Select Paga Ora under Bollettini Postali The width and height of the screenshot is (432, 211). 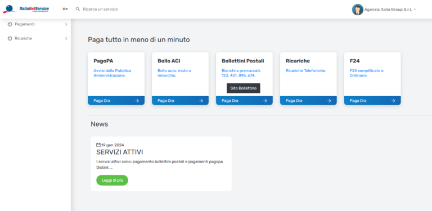[244, 101]
